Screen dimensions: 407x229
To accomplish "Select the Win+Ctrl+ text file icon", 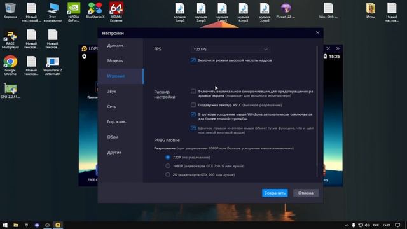I will [328, 10].
